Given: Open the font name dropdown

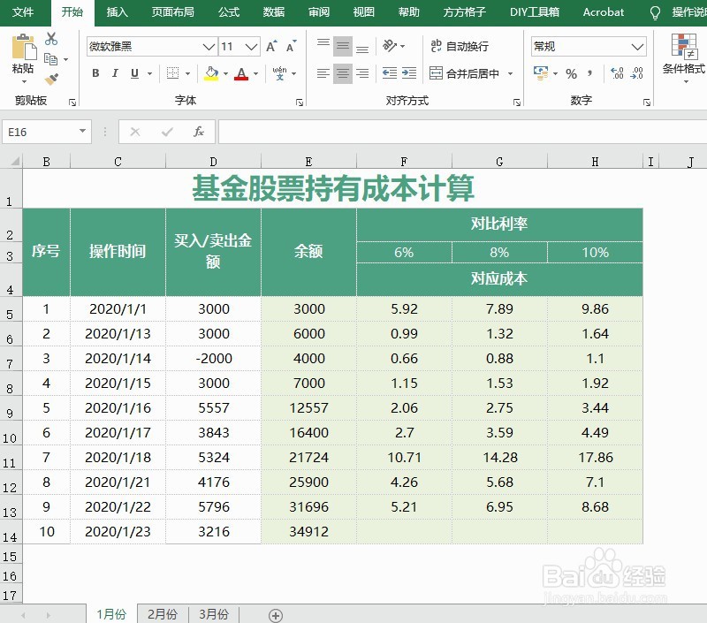Looking at the screenshot, I should pyautogui.click(x=208, y=46).
